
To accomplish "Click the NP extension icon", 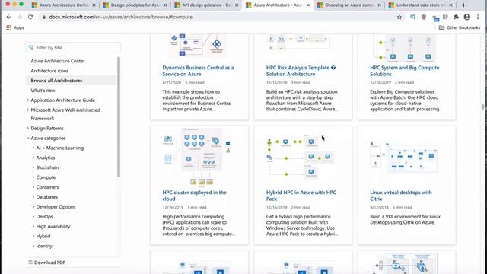I will pos(445,17).
